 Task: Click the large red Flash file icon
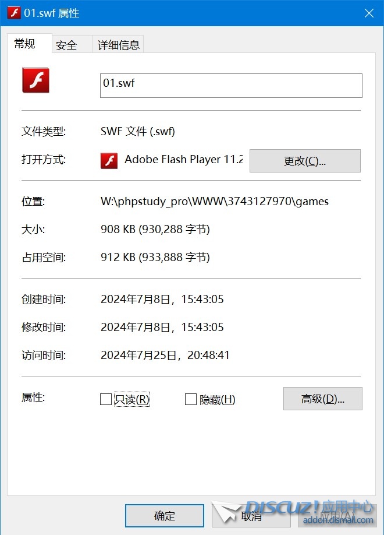point(35,80)
